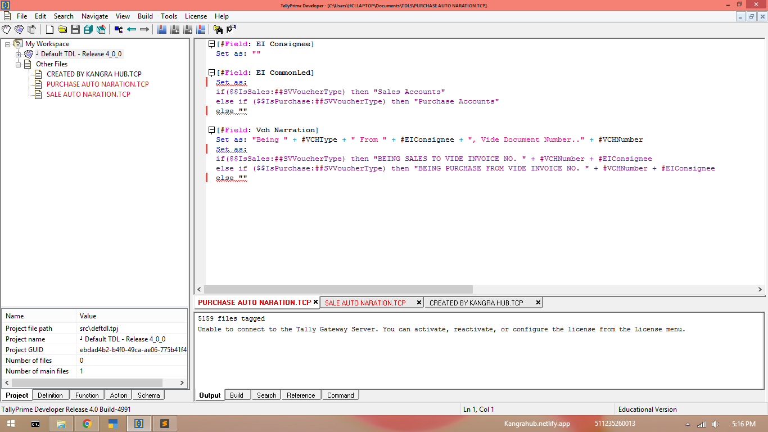Open the Build output tab
768x432 pixels.
(237, 395)
